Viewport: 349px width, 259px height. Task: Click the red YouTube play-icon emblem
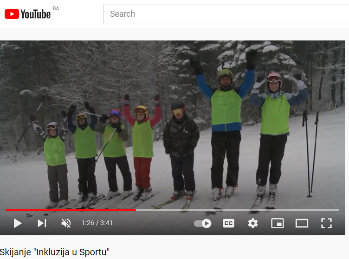[x=12, y=14]
